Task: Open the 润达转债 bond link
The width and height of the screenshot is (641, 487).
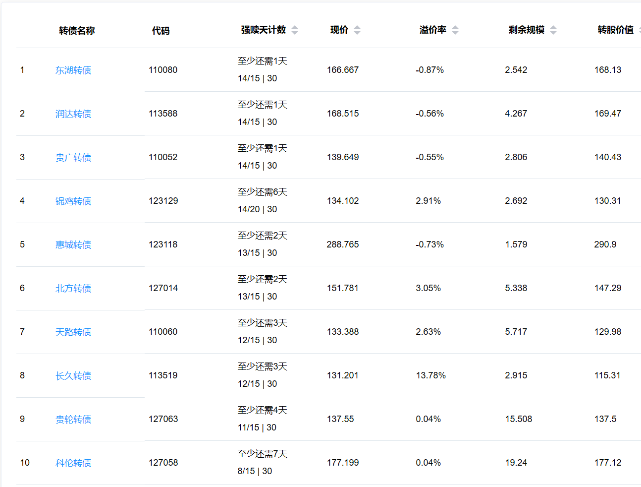Action: 73,114
